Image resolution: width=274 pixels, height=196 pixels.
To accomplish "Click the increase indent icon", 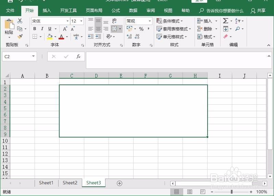I will coord(98,37).
